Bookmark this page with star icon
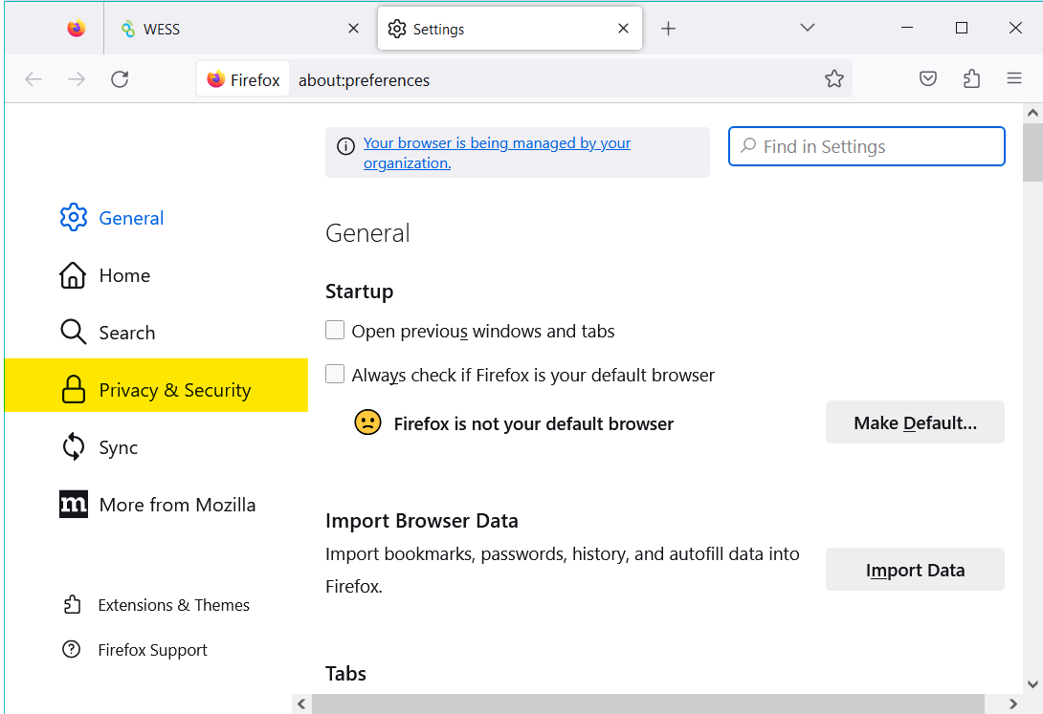 pos(834,79)
